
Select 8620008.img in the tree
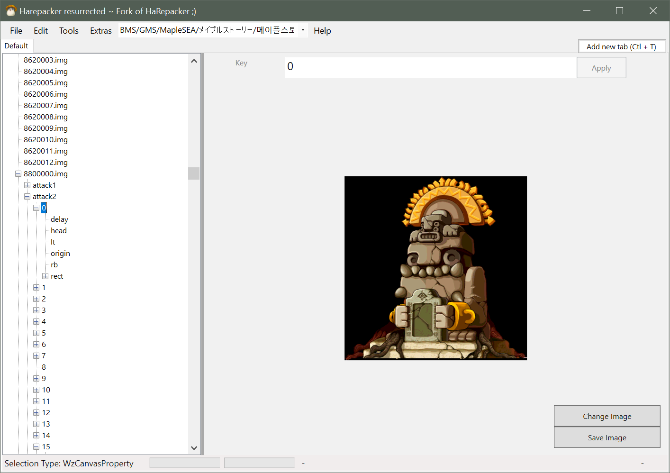click(x=45, y=117)
